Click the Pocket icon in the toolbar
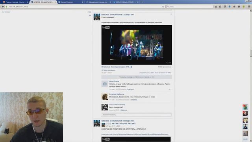This screenshot has width=252, height=142. (x=225, y=7)
